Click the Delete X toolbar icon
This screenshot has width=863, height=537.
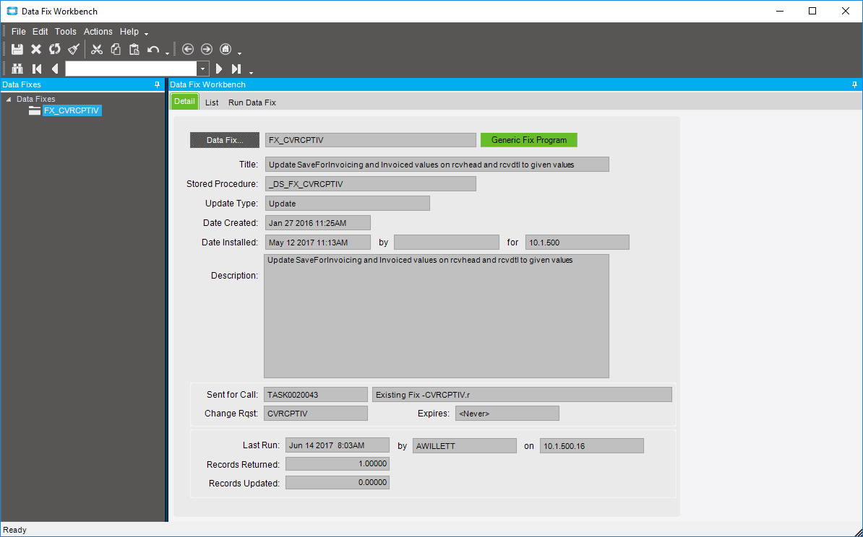(35, 50)
